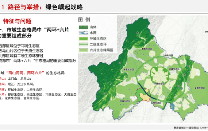This screenshot has width=208, height=131.
Task: Select the 龙青生态区 map label
Action: pyautogui.click(x=174, y=69)
